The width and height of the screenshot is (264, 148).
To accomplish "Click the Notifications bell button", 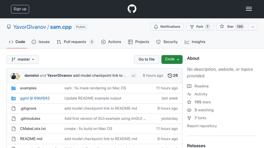I will pyautogui.click(x=167, y=27).
